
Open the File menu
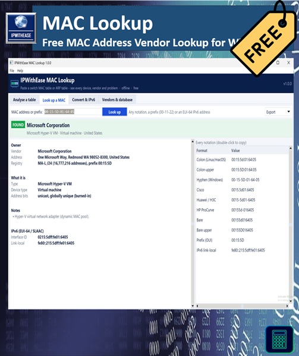click(x=12, y=71)
